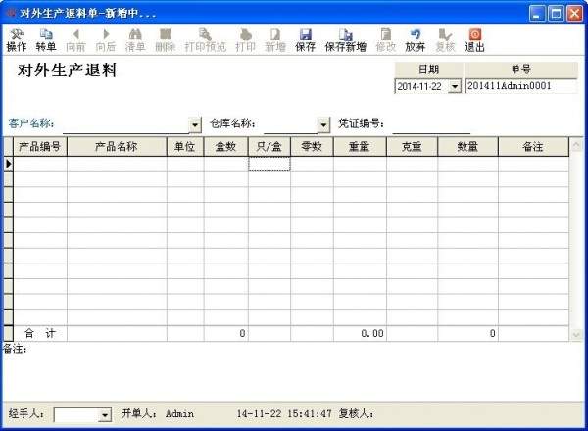Click the 打印预览 print preview icon

click(x=205, y=34)
